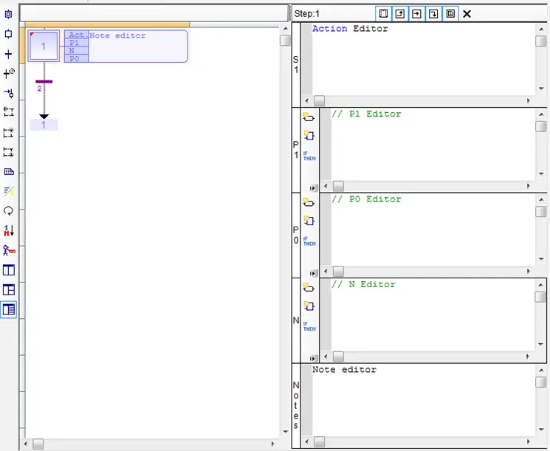This screenshot has height=451, width=550.
Task: Expand the N editor side toolbar arrow
Action: pyautogui.click(x=313, y=359)
